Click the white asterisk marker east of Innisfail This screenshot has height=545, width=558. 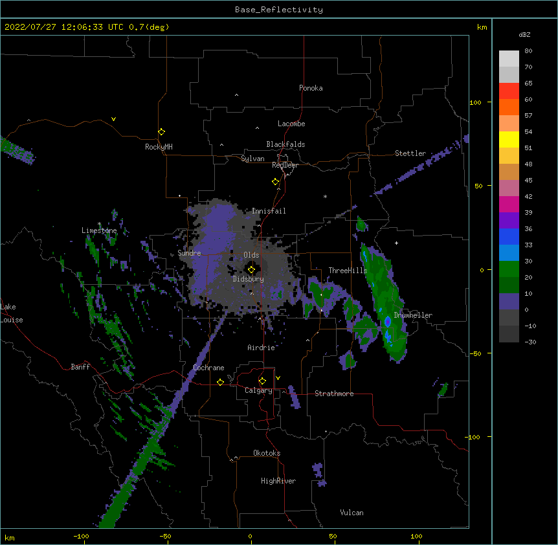click(325, 196)
